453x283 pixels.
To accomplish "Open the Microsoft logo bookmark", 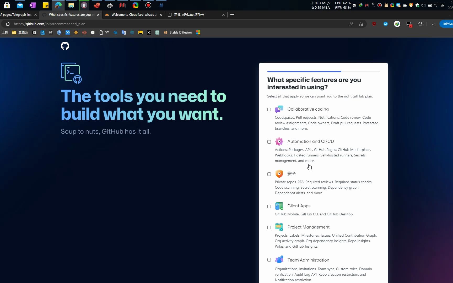I will coord(198,32).
